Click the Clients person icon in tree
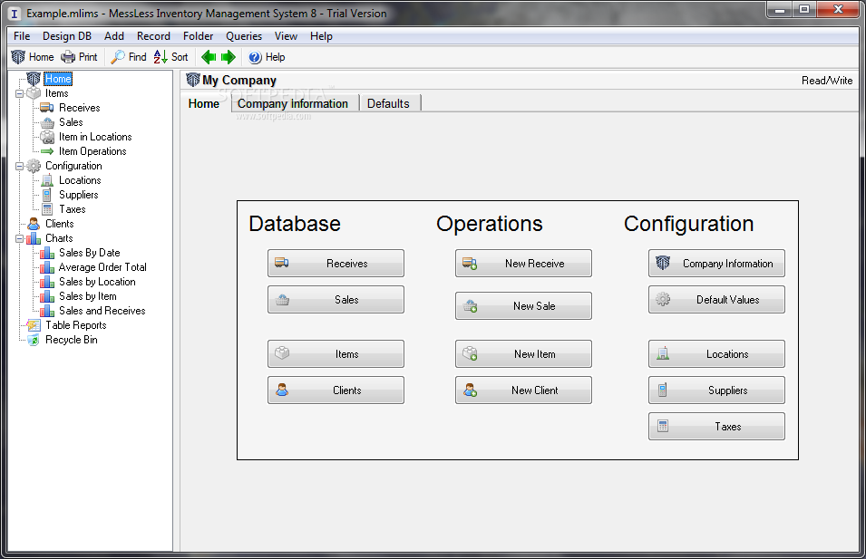Screen dimensions: 866x559 [x=34, y=224]
